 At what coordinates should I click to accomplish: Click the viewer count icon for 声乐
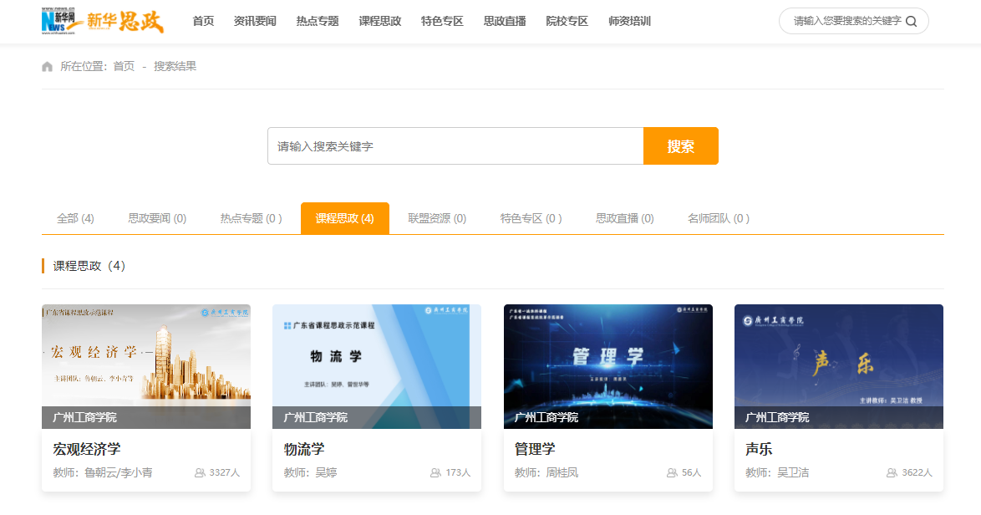[892, 473]
